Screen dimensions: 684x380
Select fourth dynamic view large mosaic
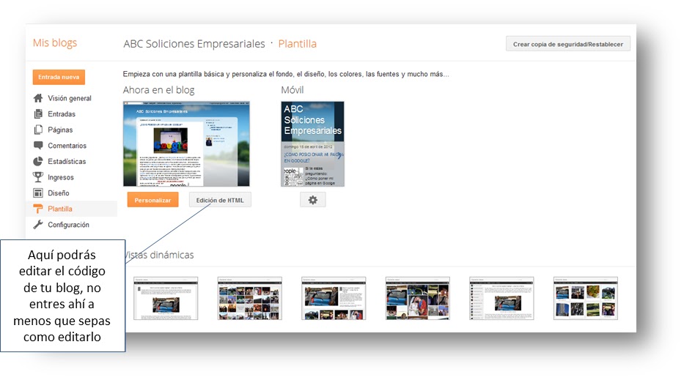pyautogui.click(x=417, y=299)
